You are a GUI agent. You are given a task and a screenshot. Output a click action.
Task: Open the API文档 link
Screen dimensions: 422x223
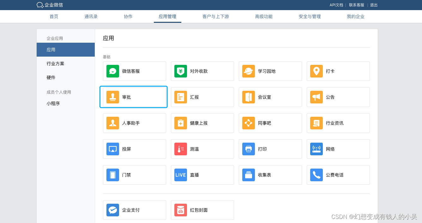coord(336,5)
